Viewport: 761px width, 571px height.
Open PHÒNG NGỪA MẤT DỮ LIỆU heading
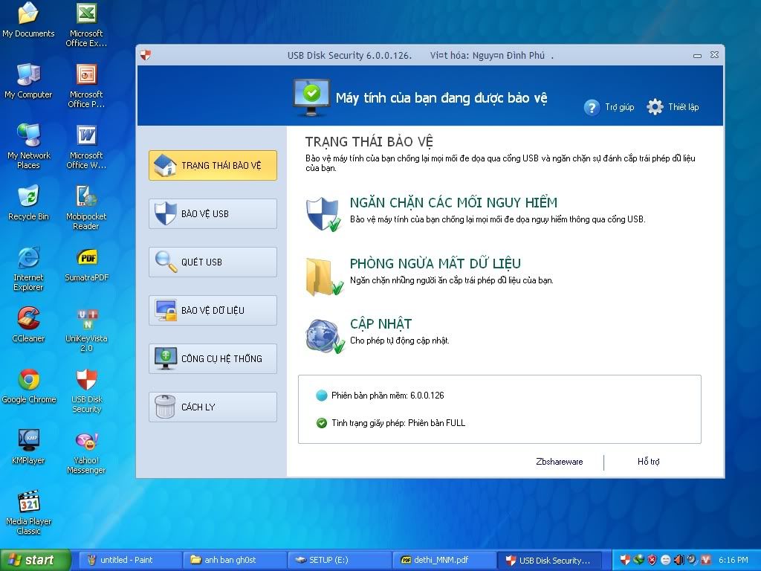tap(435, 263)
